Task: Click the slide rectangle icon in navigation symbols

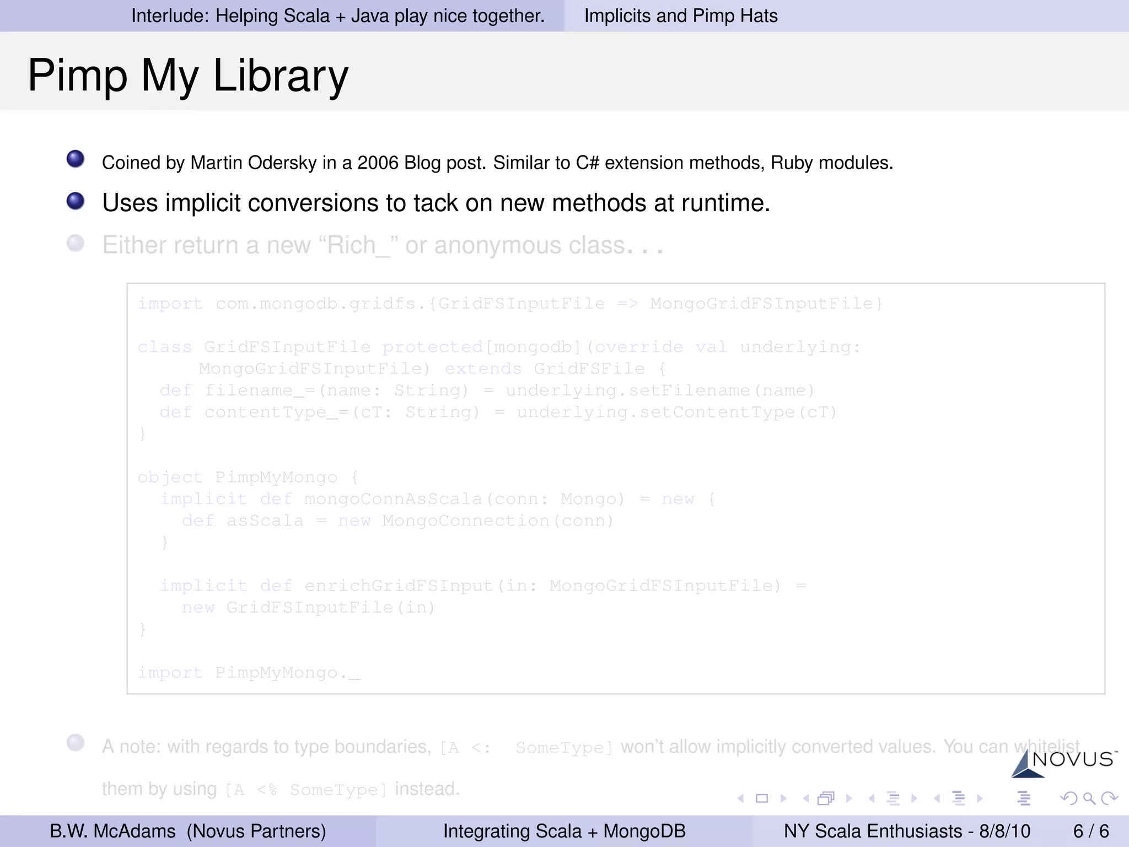Action: pyautogui.click(x=762, y=798)
